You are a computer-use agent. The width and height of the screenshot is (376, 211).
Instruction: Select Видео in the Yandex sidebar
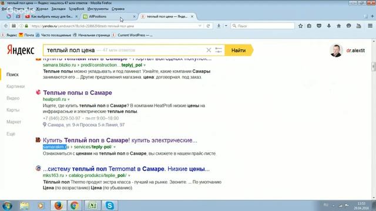(13, 98)
